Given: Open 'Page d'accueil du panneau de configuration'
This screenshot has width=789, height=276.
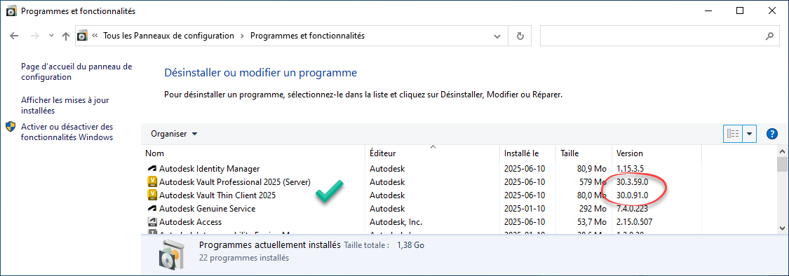Looking at the screenshot, I should coord(76,71).
